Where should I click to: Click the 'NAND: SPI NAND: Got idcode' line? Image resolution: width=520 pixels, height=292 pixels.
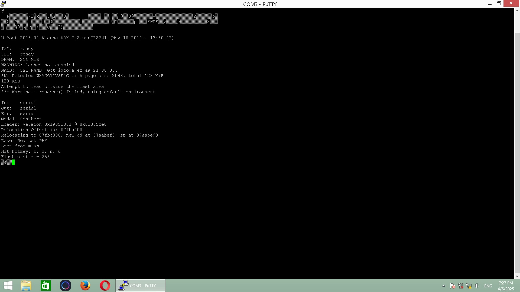(x=59, y=70)
